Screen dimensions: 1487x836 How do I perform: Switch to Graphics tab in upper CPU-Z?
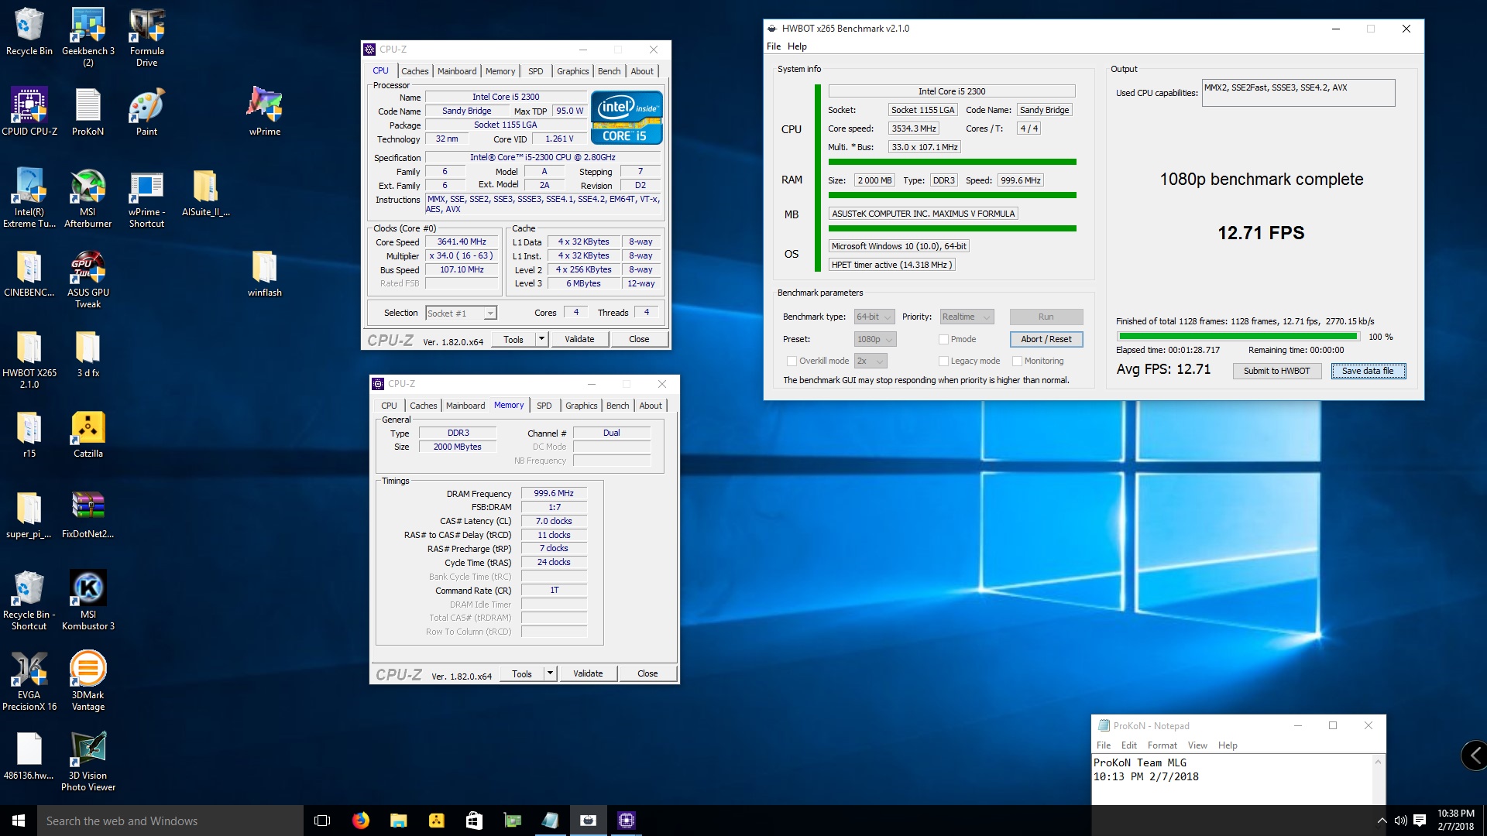(572, 71)
